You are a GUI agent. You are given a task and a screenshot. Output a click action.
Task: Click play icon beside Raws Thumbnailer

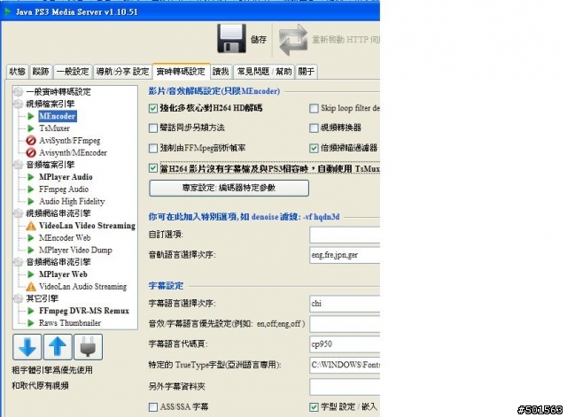[x=31, y=323]
